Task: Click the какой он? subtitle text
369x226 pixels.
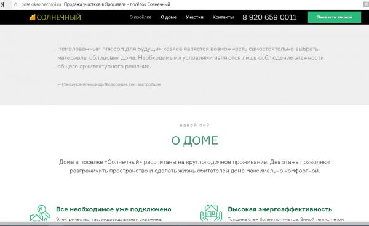Action: coord(194,125)
